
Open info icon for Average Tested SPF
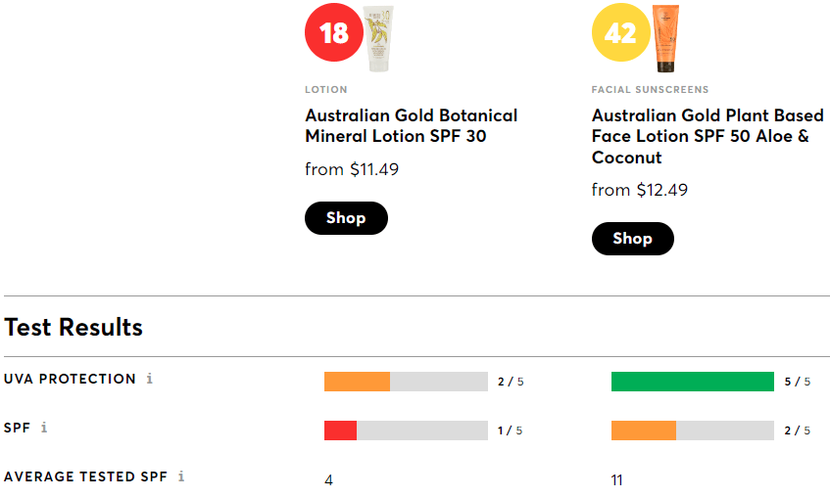[x=181, y=477]
